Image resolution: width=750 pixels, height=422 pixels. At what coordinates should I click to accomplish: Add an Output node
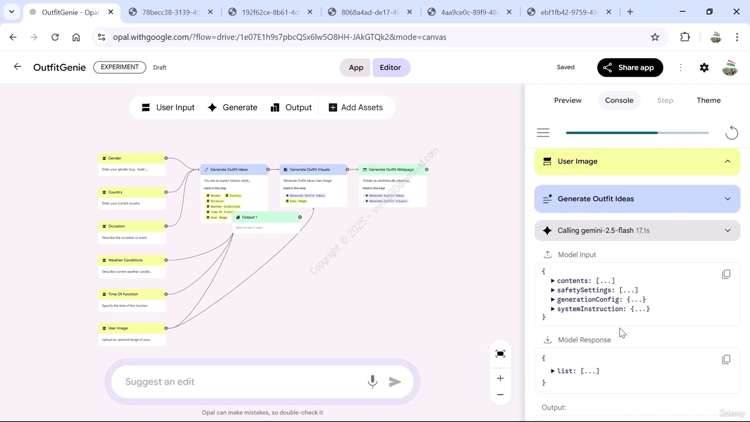coord(291,107)
